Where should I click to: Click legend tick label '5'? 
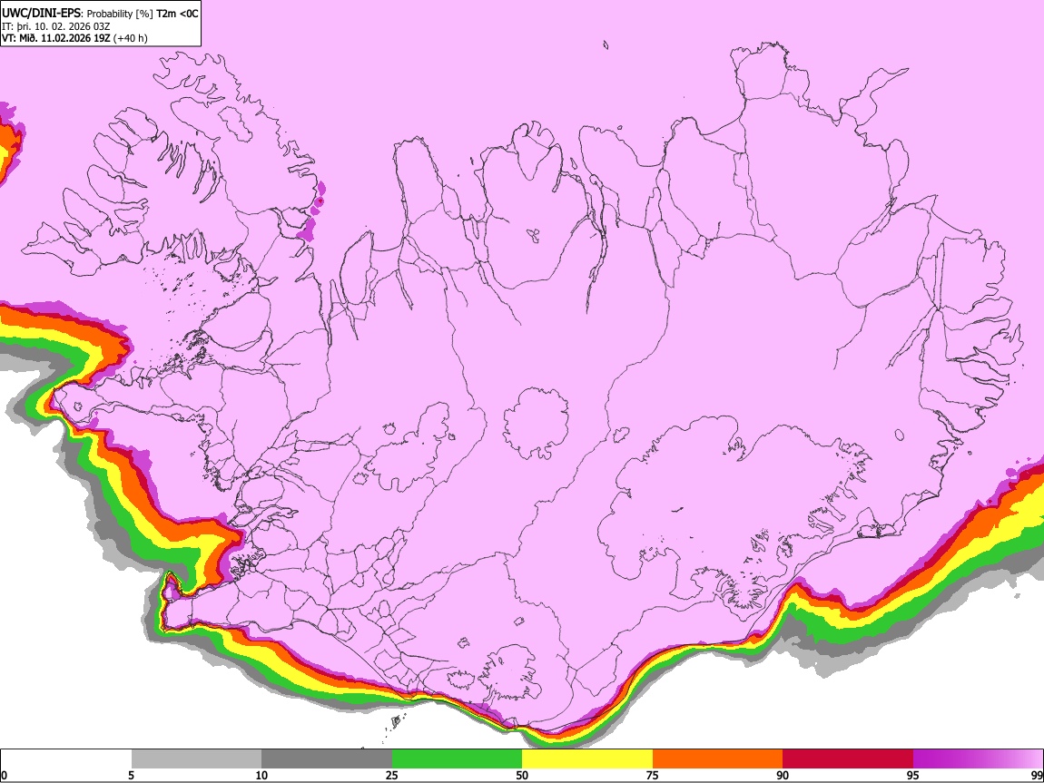coord(131,775)
